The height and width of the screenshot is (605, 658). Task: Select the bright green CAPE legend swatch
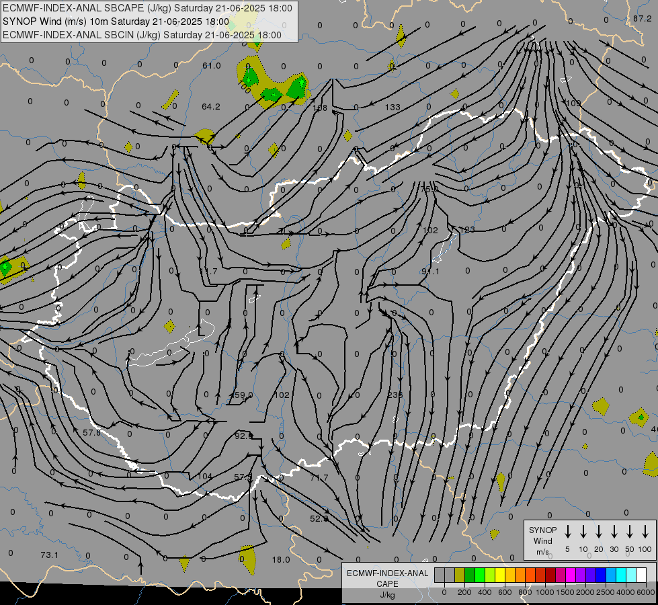click(x=480, y=575)
